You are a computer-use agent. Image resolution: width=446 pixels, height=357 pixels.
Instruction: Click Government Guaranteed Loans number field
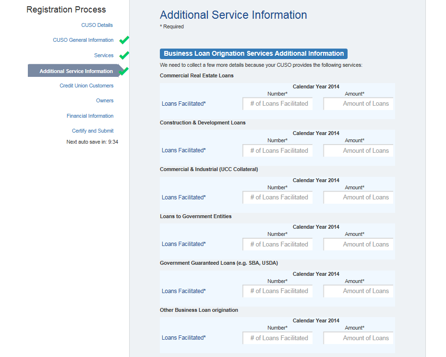click(278, 291)
